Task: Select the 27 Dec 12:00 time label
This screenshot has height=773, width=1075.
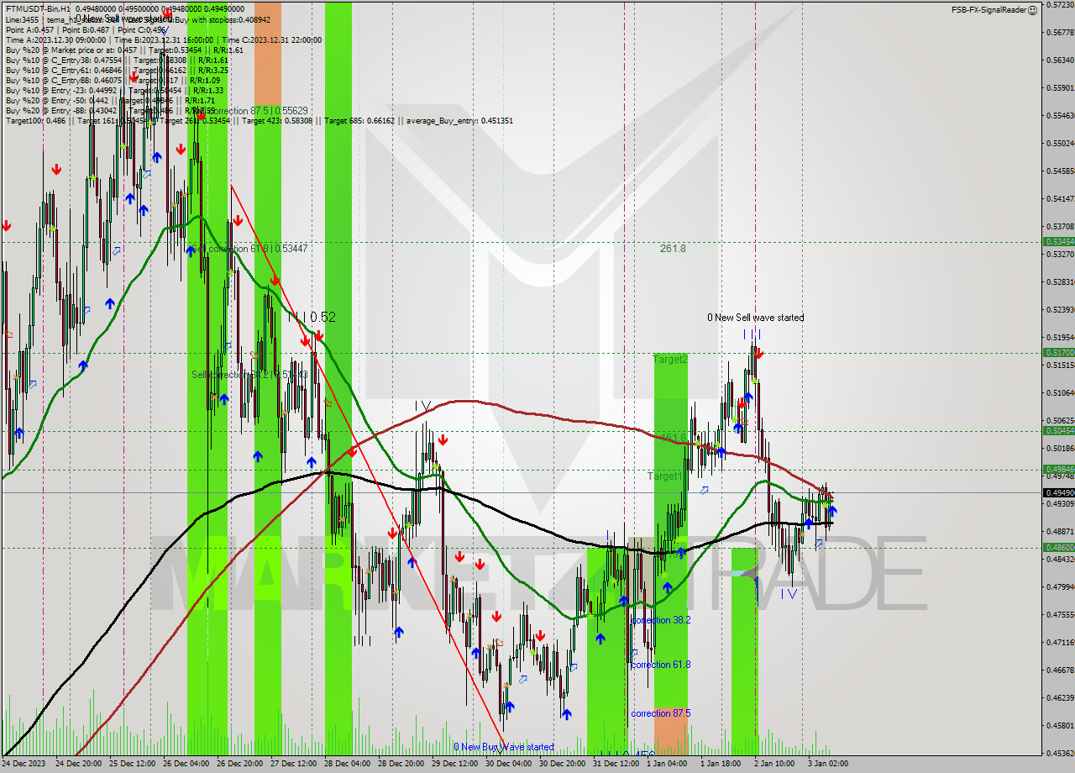Action: (294, 765)
